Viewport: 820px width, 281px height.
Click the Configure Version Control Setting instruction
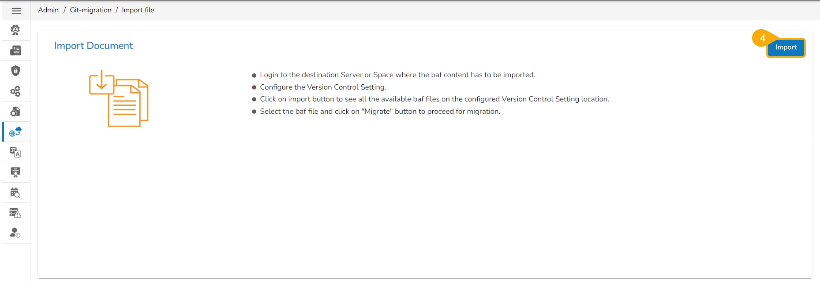323,87
